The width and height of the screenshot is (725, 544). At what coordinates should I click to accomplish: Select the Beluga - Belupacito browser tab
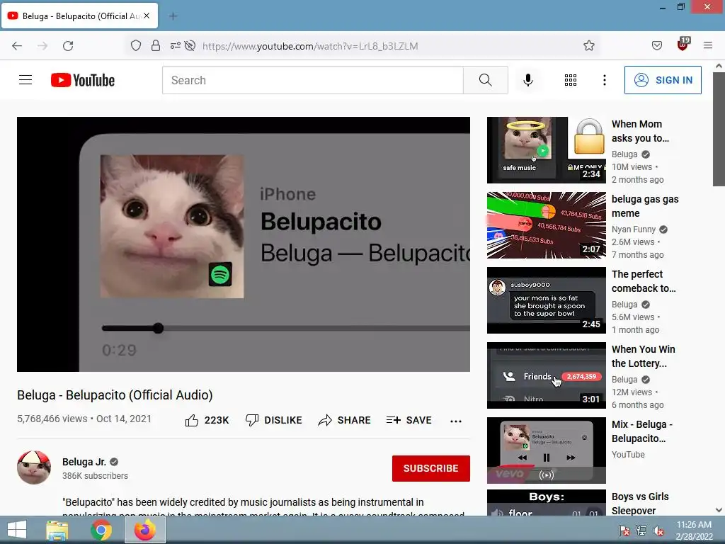[x=80, y=16]
